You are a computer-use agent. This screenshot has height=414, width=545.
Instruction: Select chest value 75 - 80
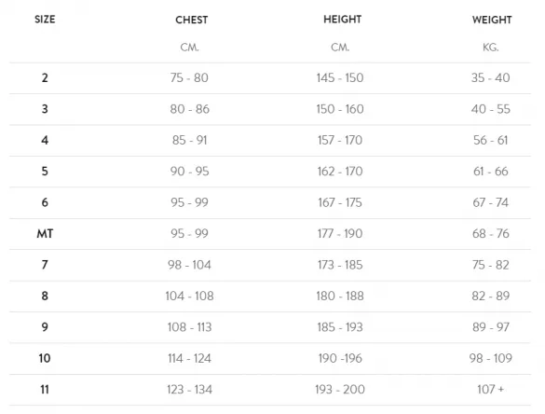189,77
